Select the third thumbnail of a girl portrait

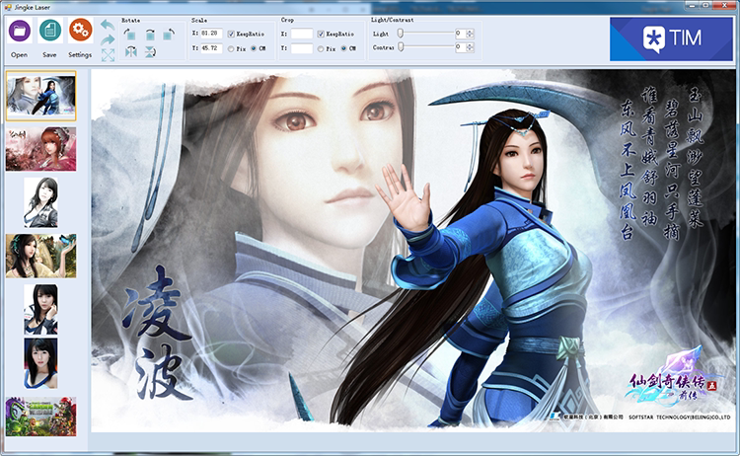coord(41,202)
